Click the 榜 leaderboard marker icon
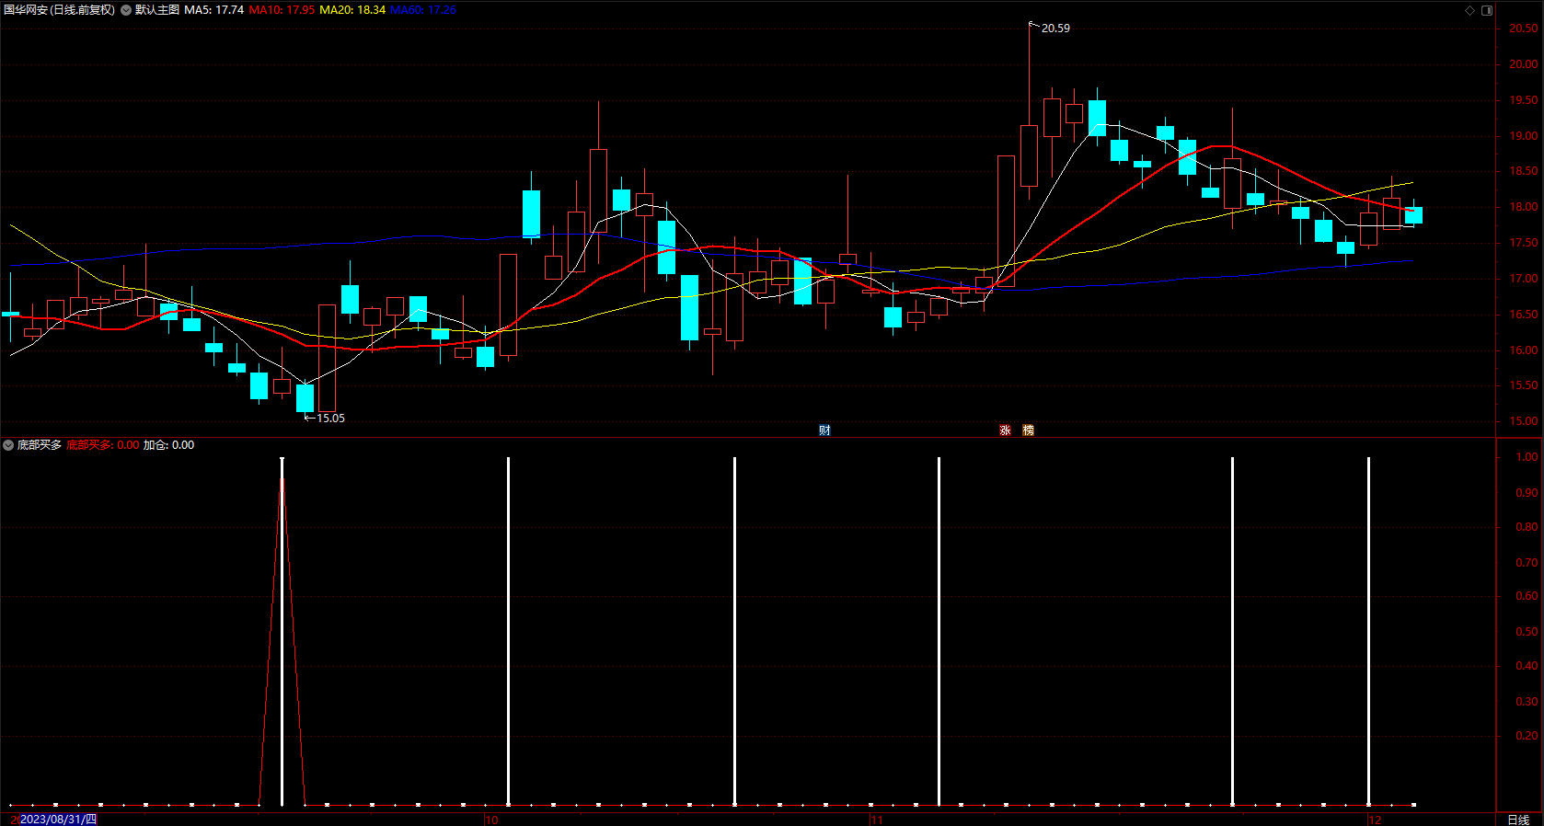This screenshot has height=826, width=1544. pos(1028,430)
